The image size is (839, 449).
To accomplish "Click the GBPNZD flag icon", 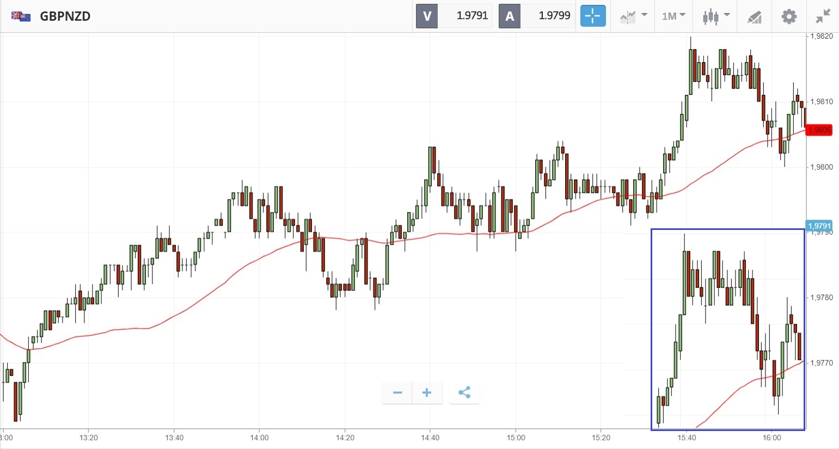I will (x=21, y=16).
